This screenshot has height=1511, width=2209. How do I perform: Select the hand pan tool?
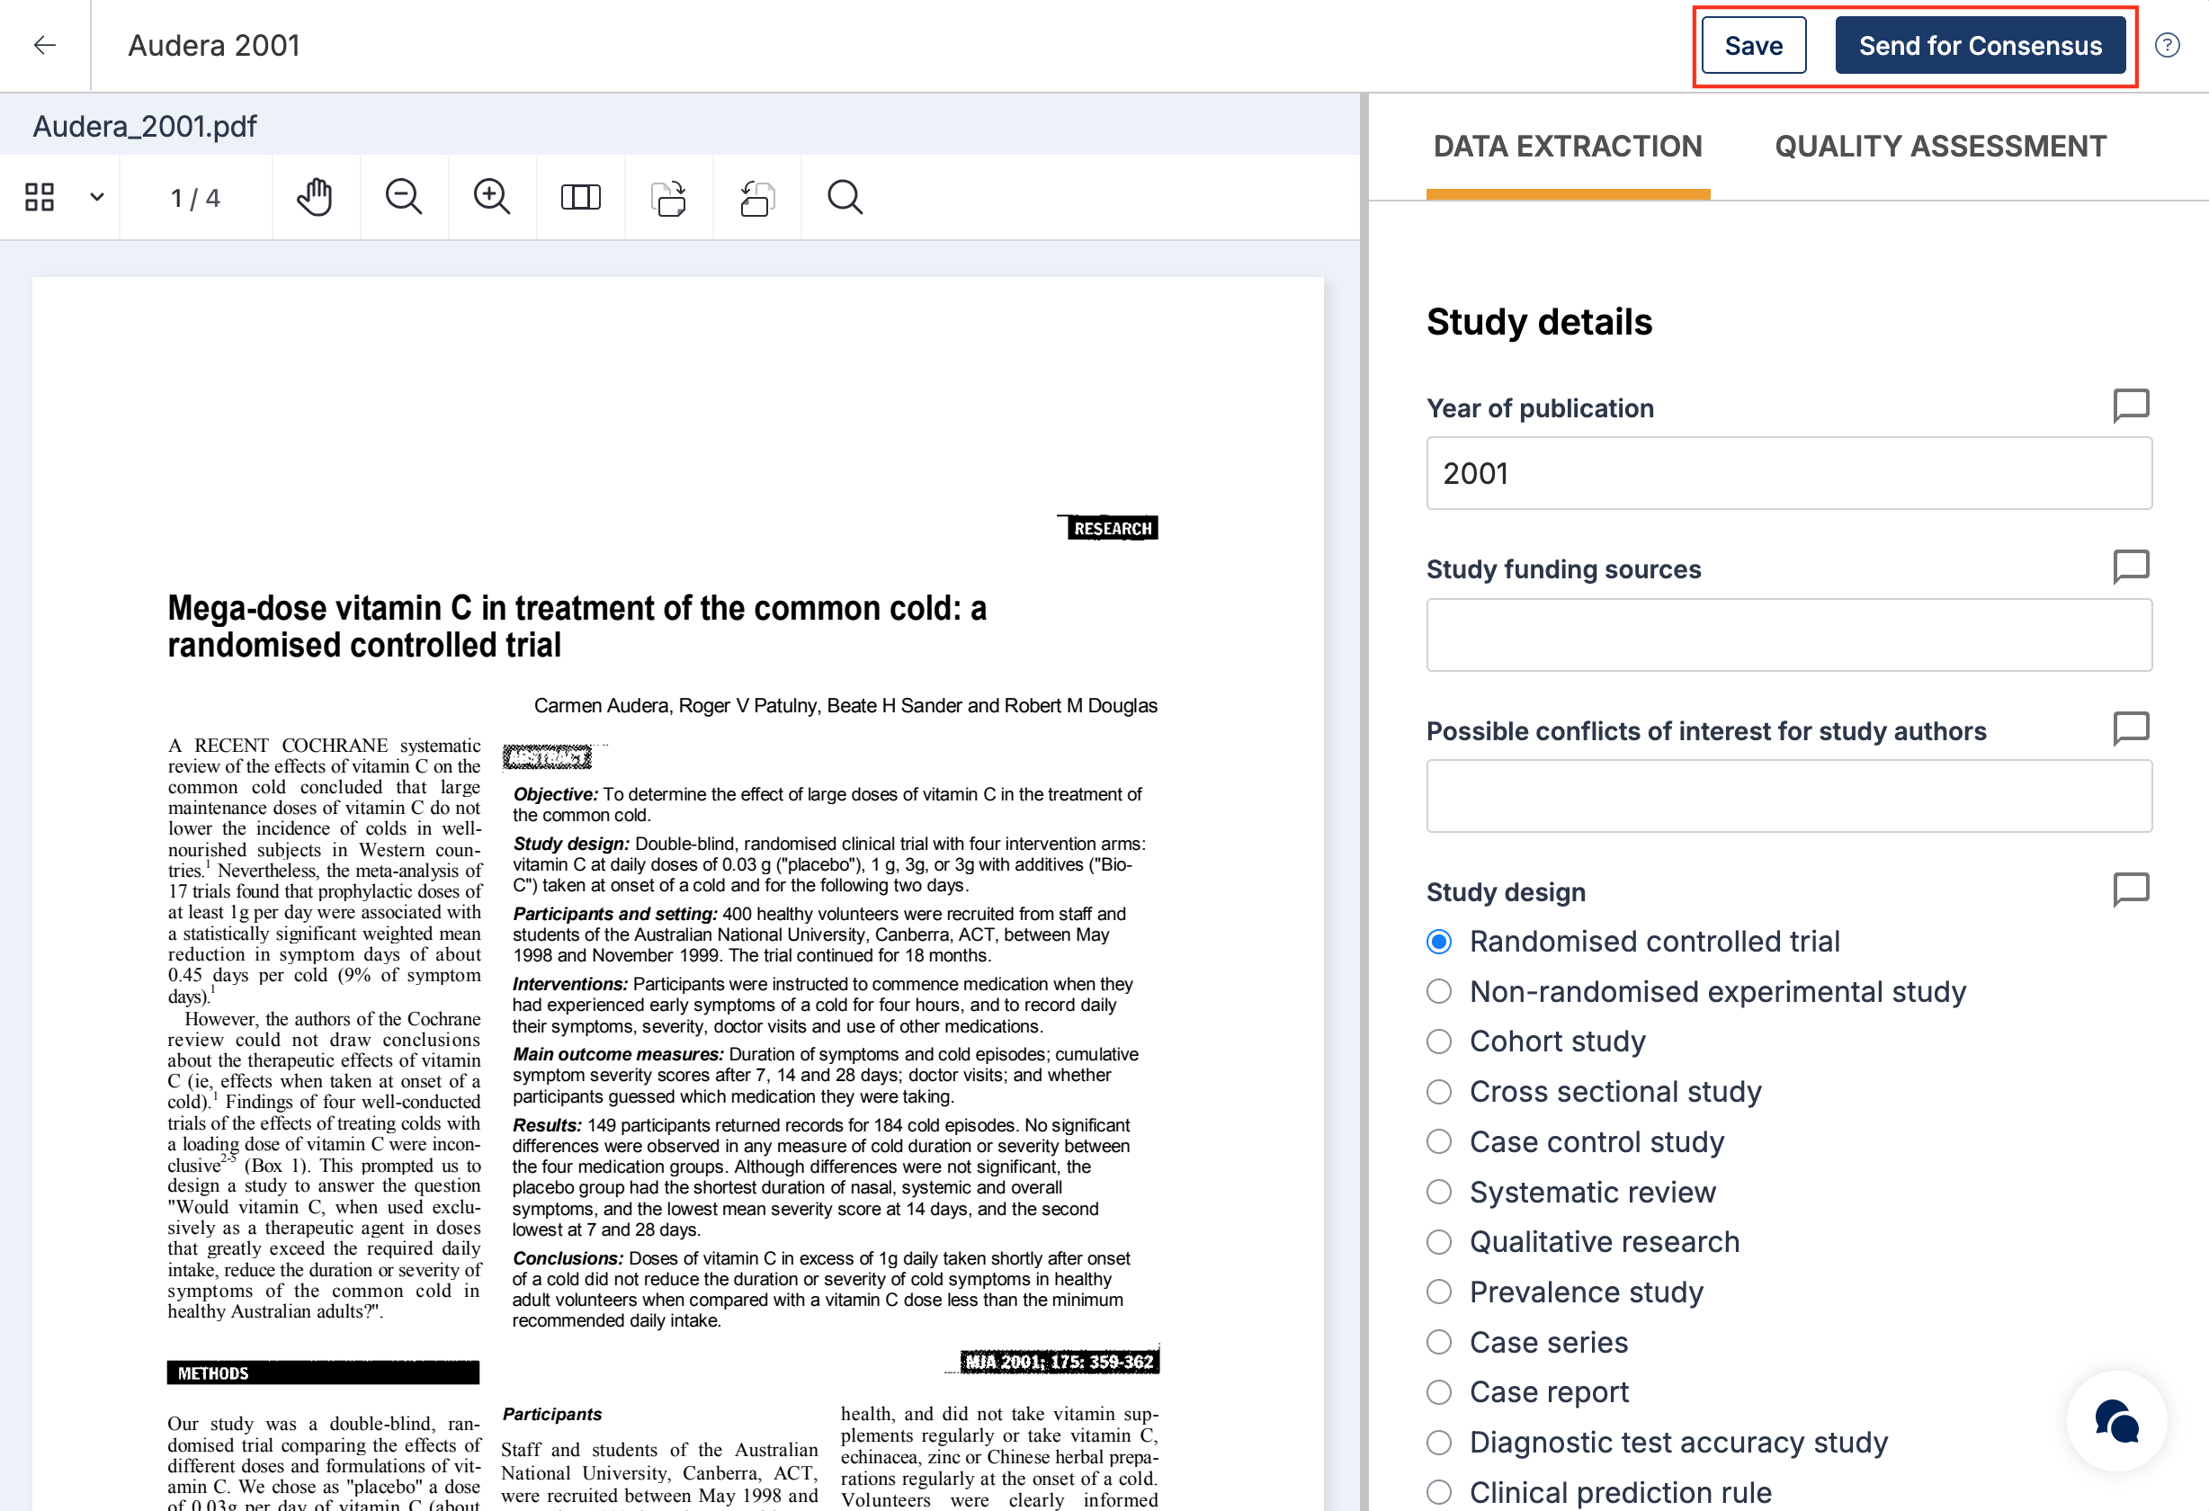point(315,197)
